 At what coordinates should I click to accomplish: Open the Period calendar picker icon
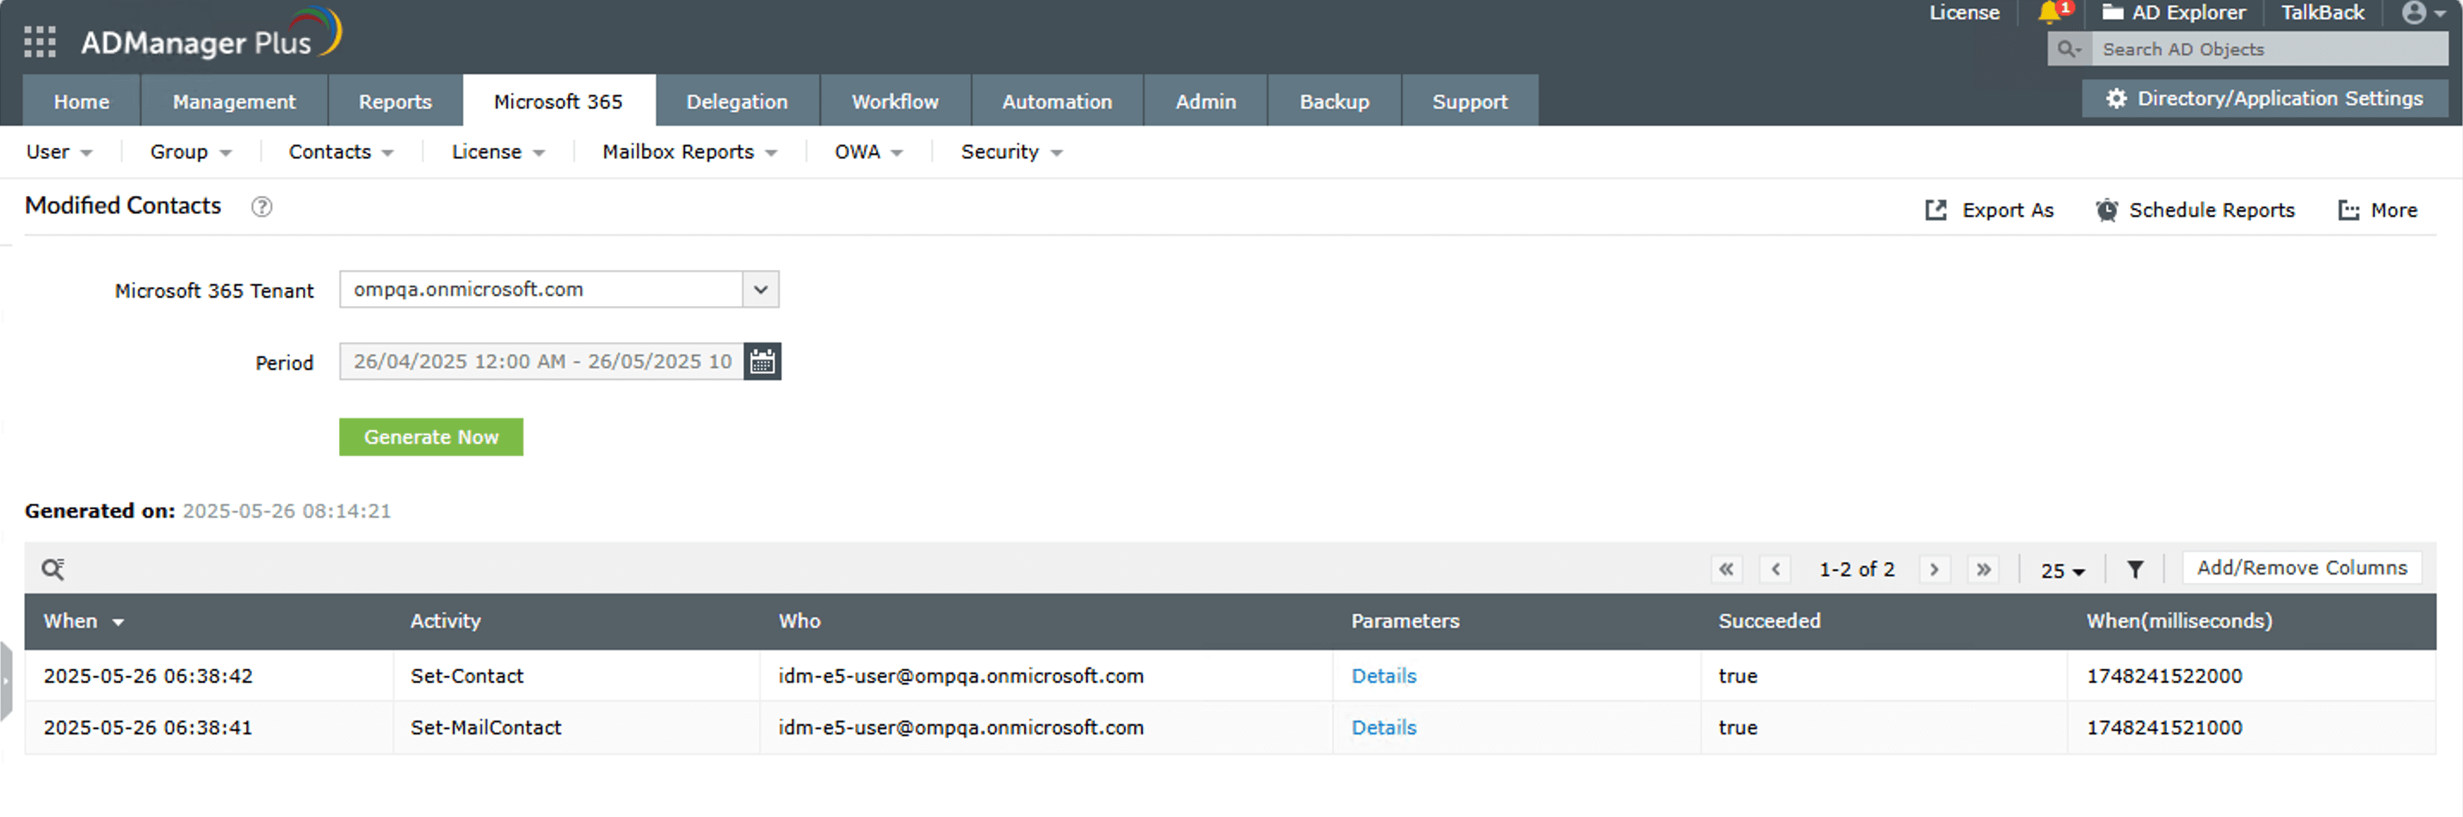point(762,362)
